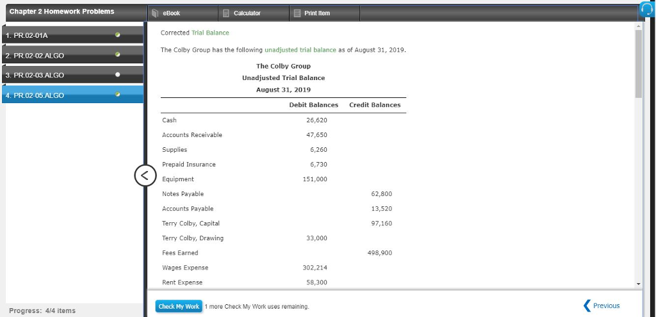
Task: Click The Colby Group table title
Action: (283, 66)
